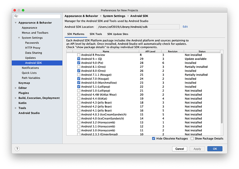Expand the Tools settings section

pos(16,108)
